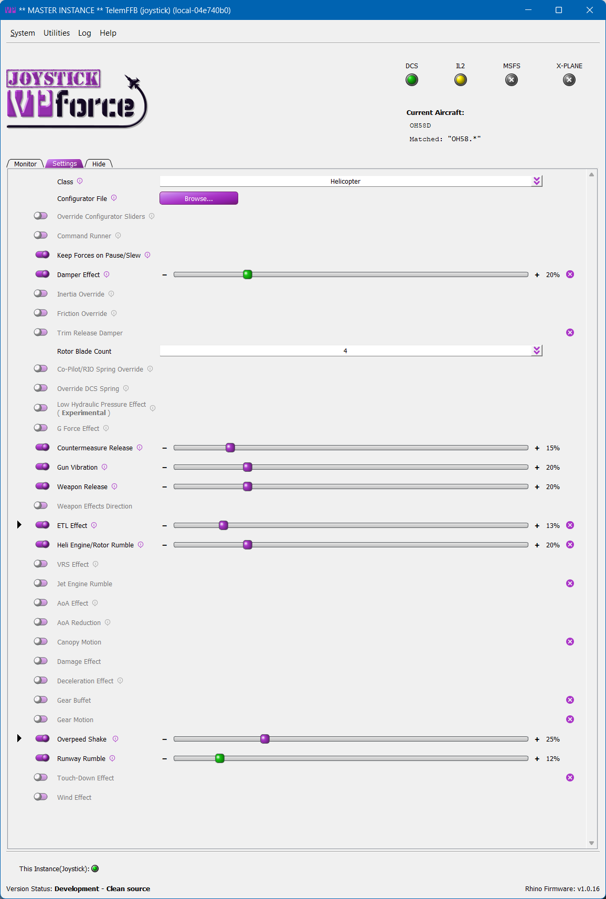Reset the Damper Effect setting with purple X
Image resolution: width=606 pixels, height=899 pixels.
(570, 274)
